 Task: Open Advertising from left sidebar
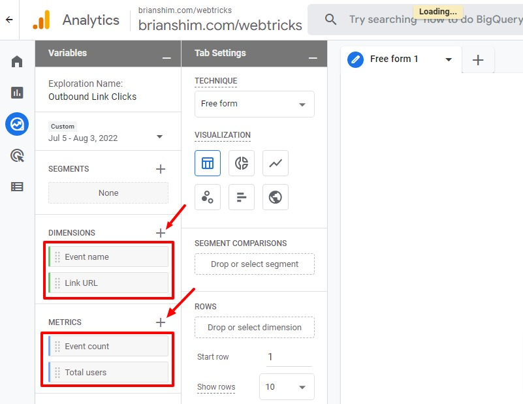click(x=17, y=155)
